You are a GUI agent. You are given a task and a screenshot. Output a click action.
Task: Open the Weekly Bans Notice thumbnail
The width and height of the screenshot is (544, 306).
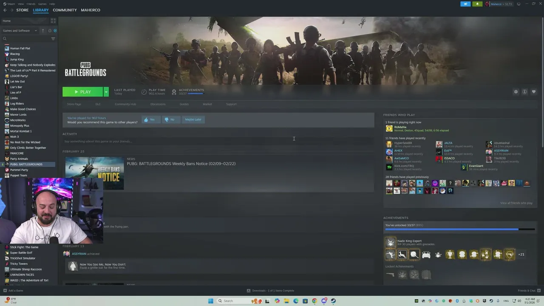[94, 173]
